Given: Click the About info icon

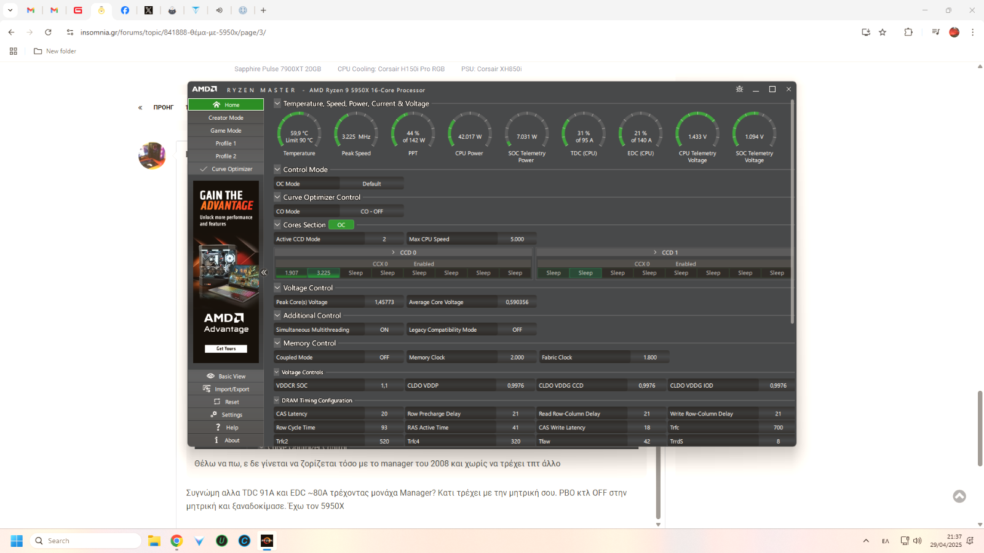Looking at the screenshot, I should tap(216, 440).
